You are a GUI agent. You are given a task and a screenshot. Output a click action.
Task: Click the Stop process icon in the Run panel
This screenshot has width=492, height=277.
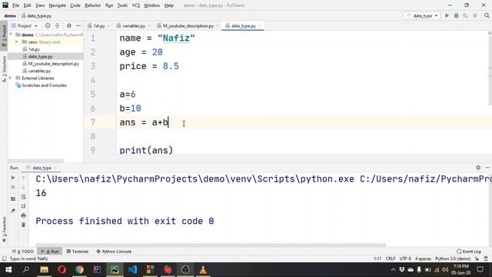(x=13, y=187)
